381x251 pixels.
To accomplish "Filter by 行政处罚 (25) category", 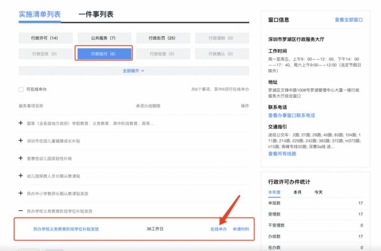I will [x=163, y=38].
